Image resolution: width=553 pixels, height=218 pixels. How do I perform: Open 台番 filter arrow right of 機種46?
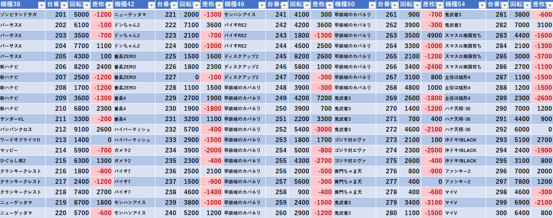[284, 5]
